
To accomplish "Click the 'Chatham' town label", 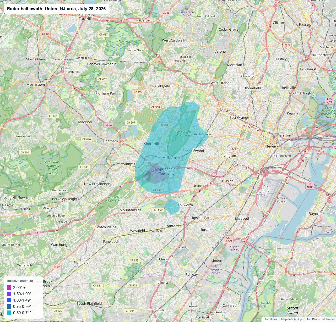I will (111, 141).
